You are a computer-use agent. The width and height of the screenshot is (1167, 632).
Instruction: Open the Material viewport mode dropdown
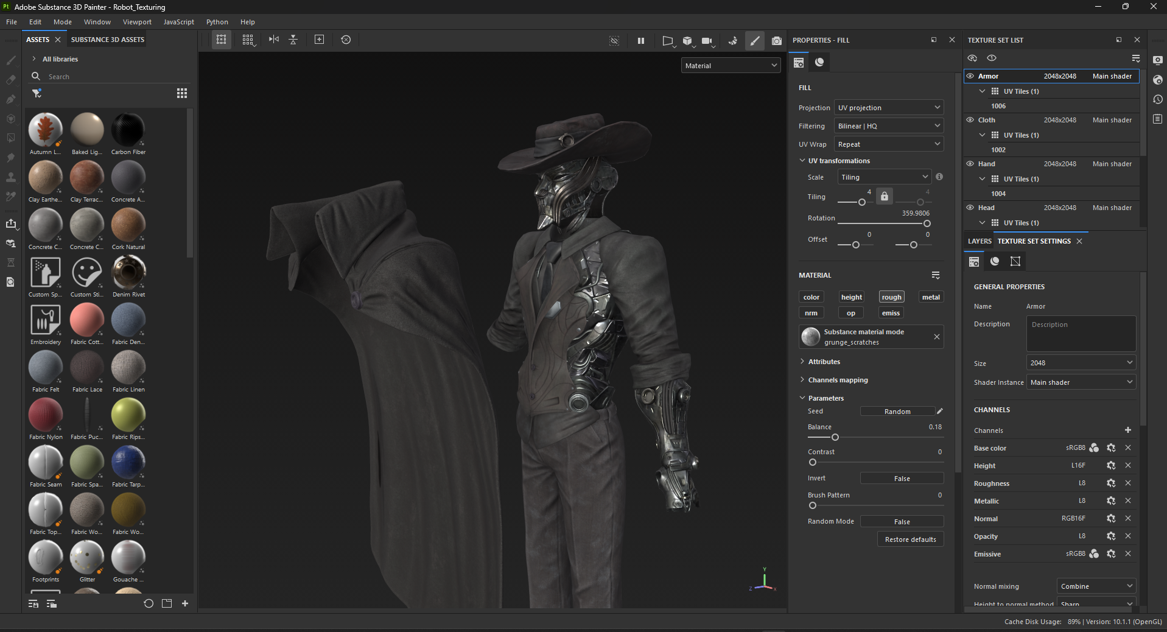pos(731,66)
